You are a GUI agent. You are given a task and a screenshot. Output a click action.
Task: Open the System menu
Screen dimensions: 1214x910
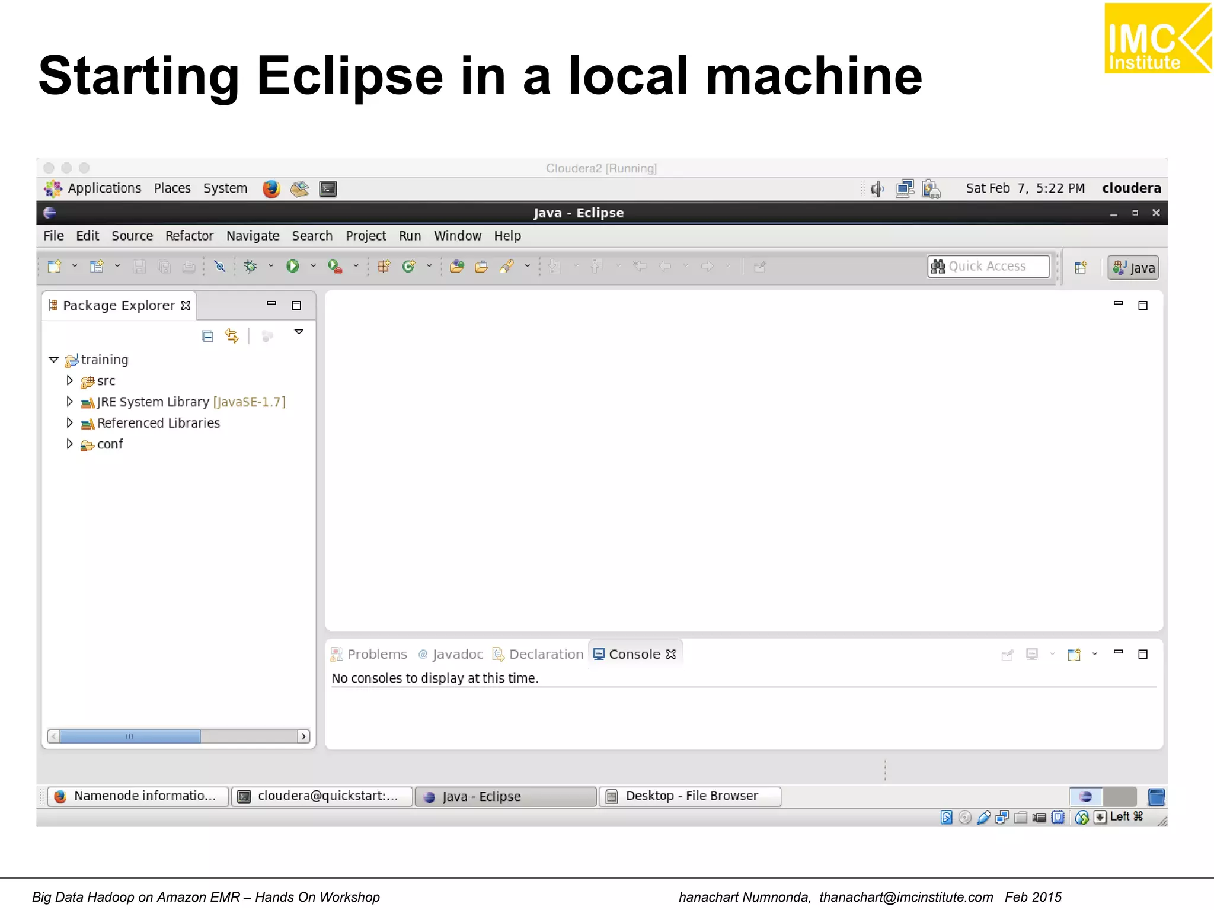tap(225, 188)
